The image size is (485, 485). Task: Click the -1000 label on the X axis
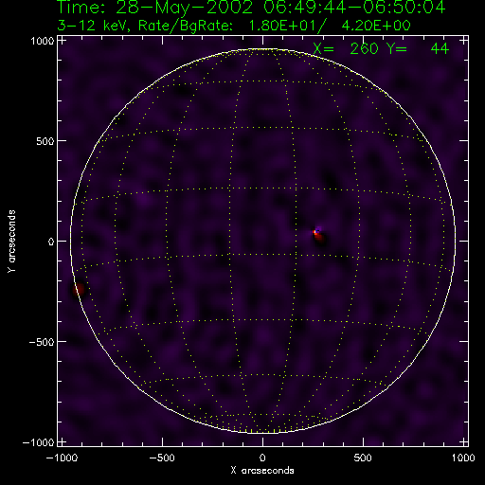point(62,458)
